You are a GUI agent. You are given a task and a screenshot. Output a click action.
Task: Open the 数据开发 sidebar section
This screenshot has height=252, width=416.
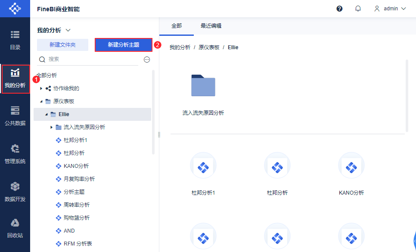[15, 192]
